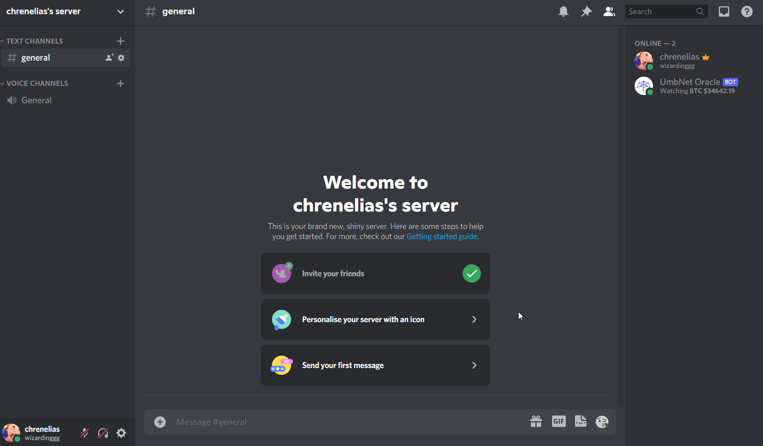Toggle the member list icon

[609, 11]
